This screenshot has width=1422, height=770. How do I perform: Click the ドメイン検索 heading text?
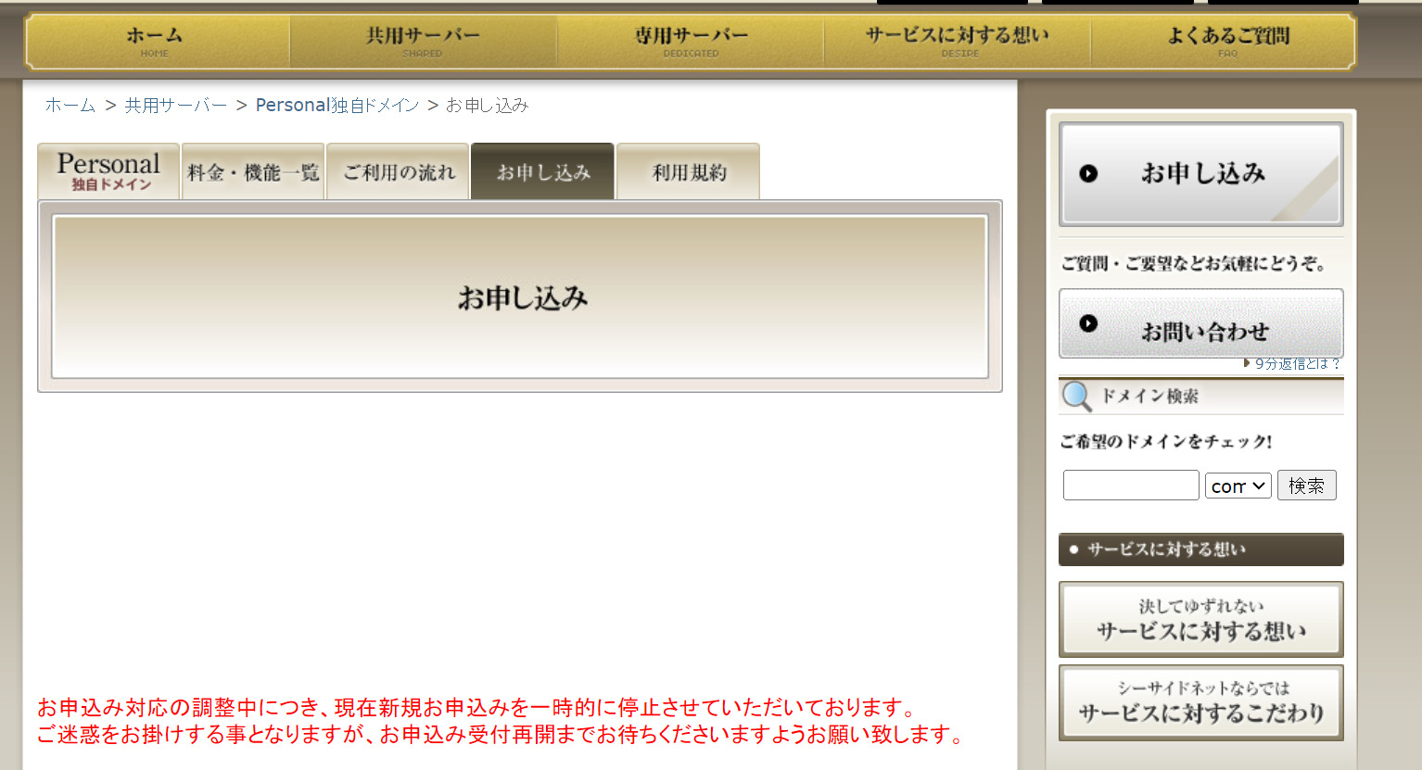[1149, 397]
